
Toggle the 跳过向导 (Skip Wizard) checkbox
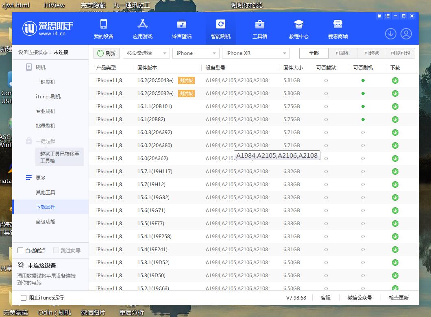point(56,250)
